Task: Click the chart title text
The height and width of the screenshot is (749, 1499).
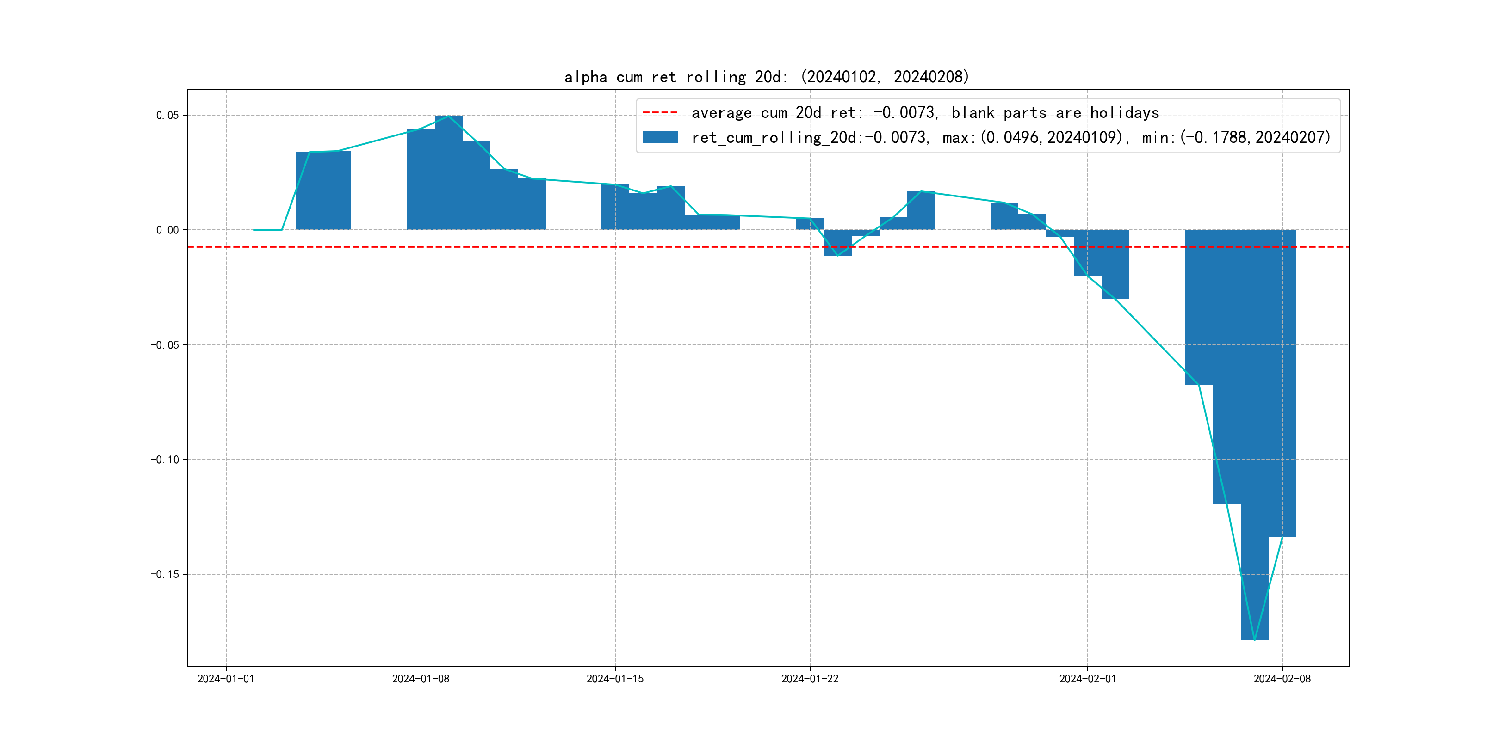Action: (766, 77)
